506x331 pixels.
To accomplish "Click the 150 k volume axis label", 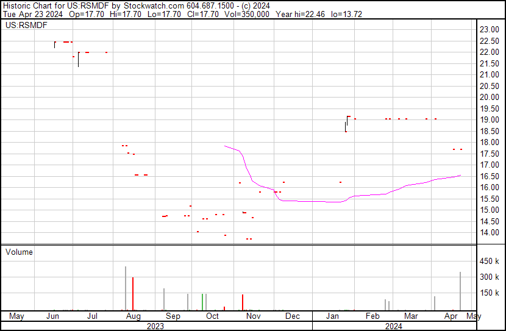I will 490,293.
